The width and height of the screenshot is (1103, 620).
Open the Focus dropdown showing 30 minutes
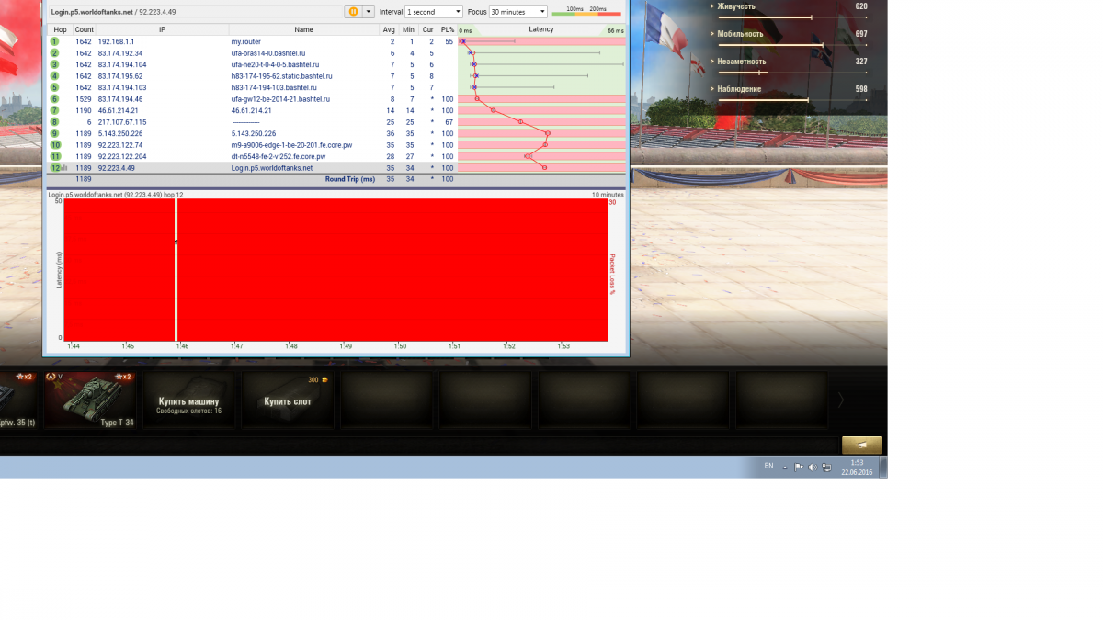[517, 12]
